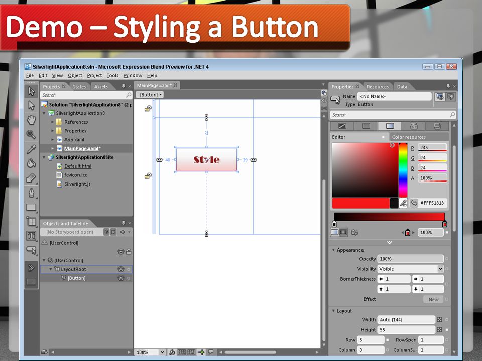Open the [Button] breadcrumb button
The height and width of the screenshot is (361, 482).
pos(150,95)
